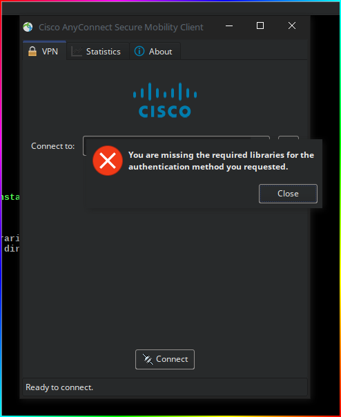
Task: Click the Cisco logo
Action: pyautogui.click(x=165, y=100)
